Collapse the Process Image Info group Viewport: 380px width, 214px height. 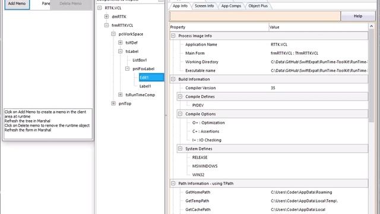click(173, 36)
